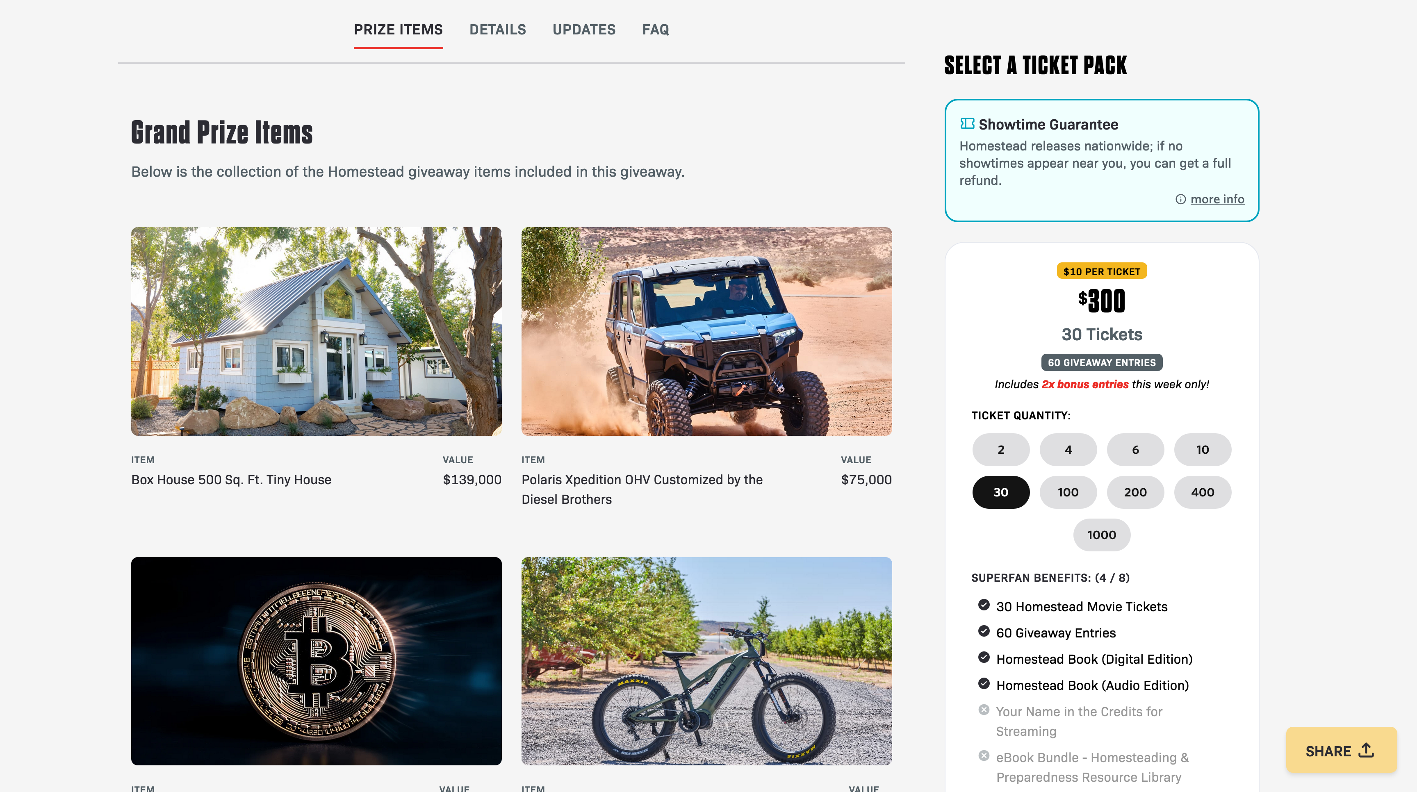This screenshot has width=1417, height=792.
Task: Click checkmark icon beside 60 Giveaway Entries
Action: (x=984, y=631)
